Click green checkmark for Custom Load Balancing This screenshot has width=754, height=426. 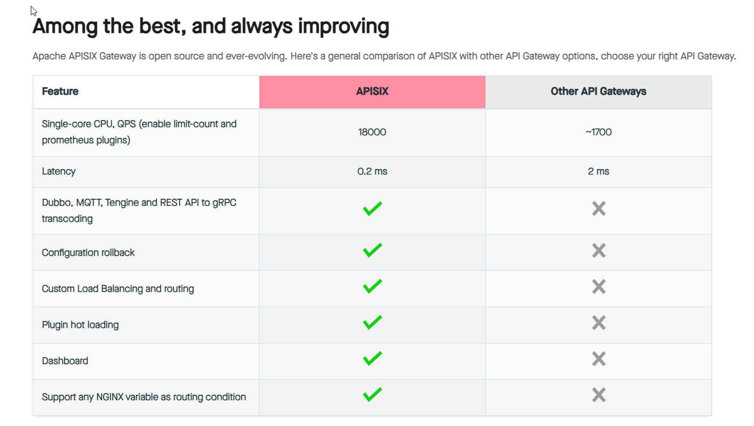[372, 287]
